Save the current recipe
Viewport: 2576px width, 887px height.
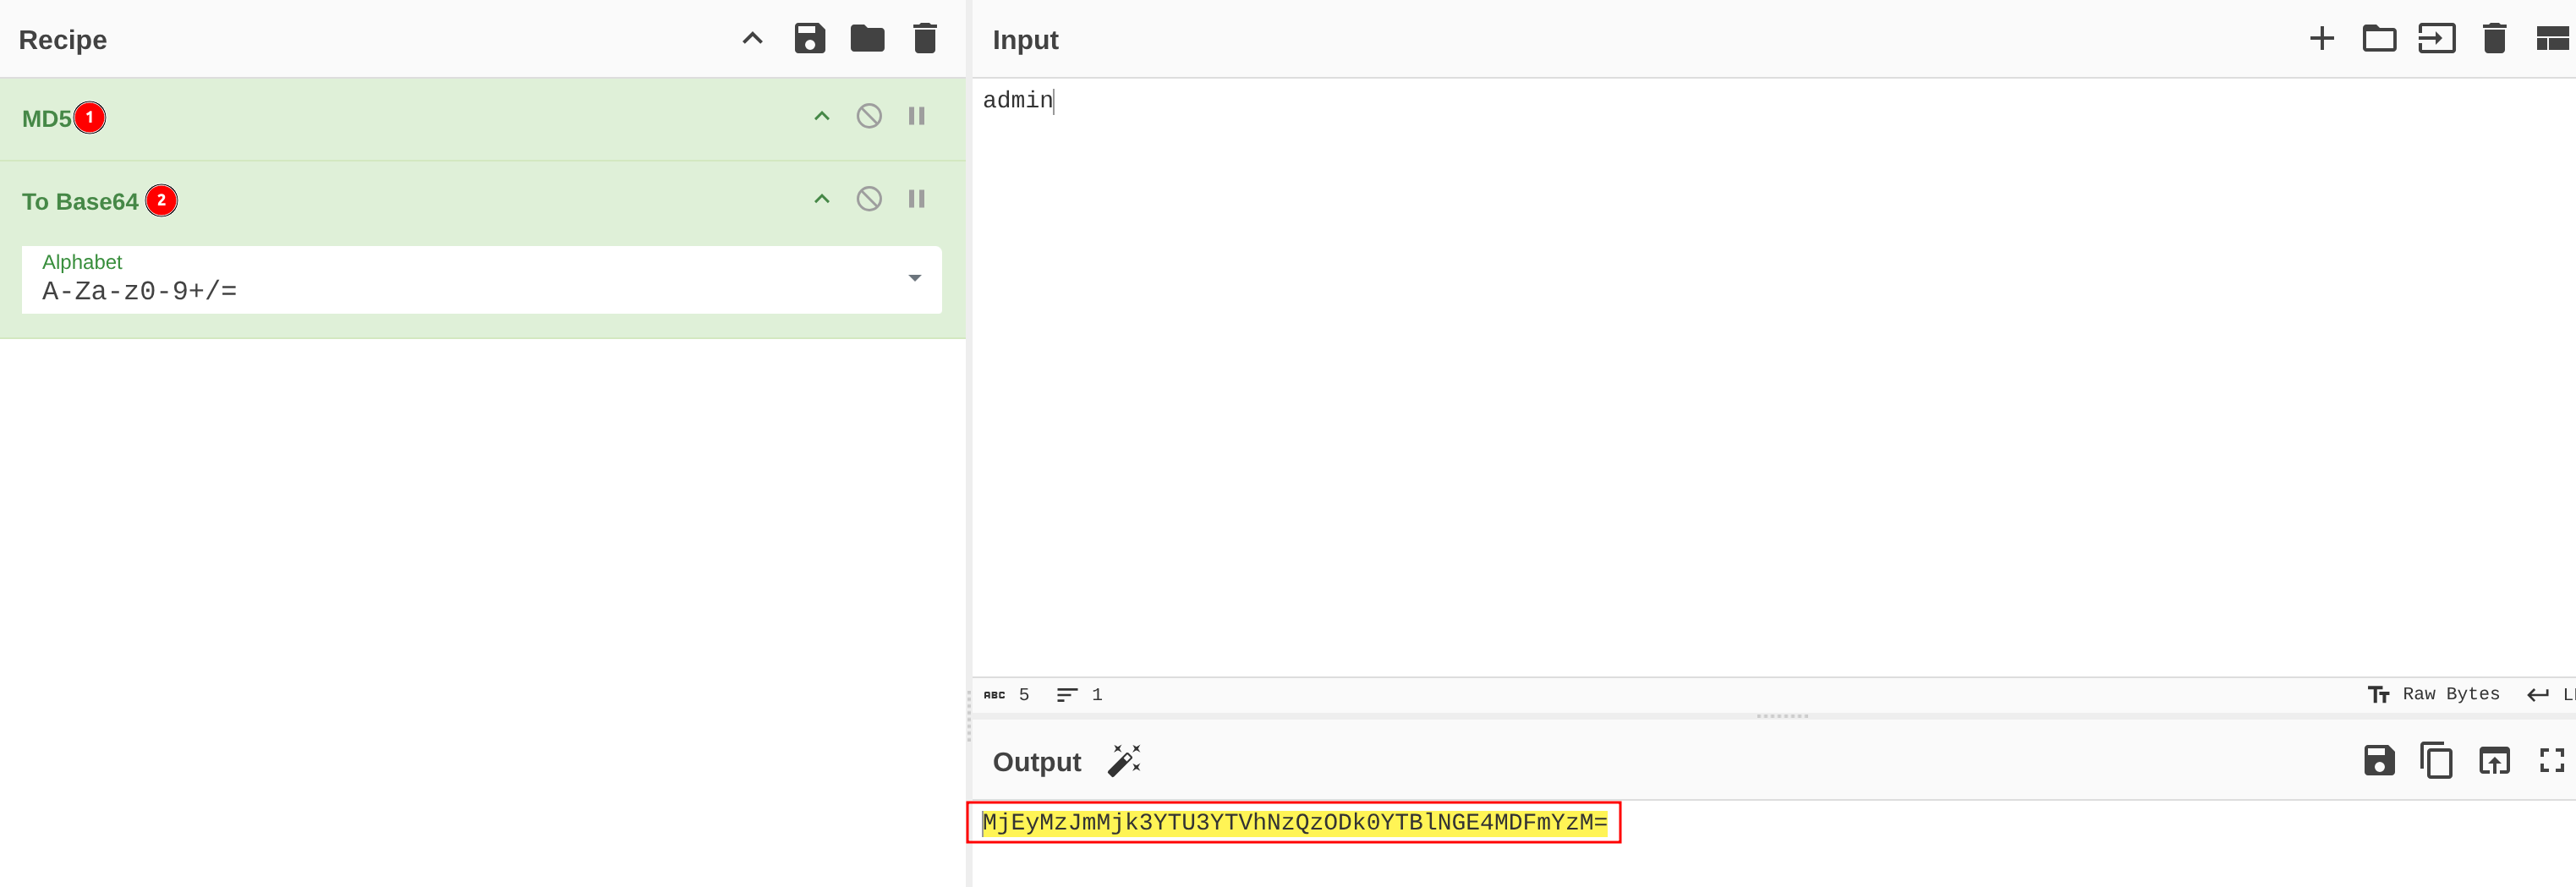coord(809,39)
